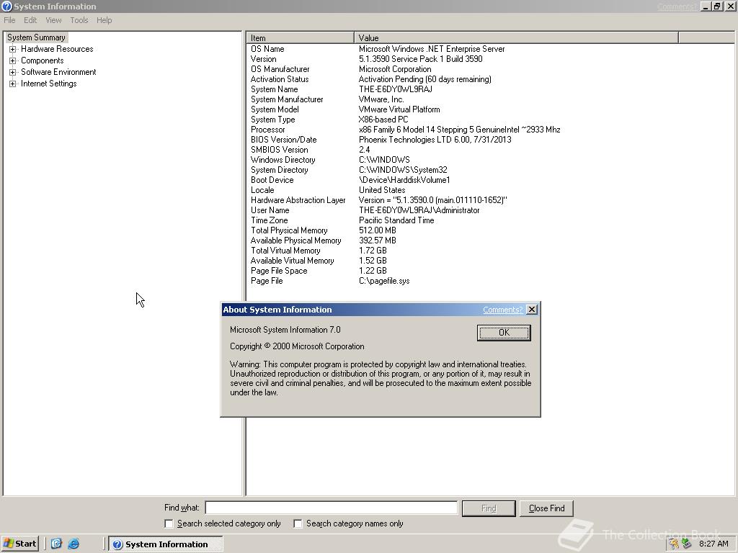Launch Internet Explorer from quick launch
Screen dimensions: 738x553
74,544
